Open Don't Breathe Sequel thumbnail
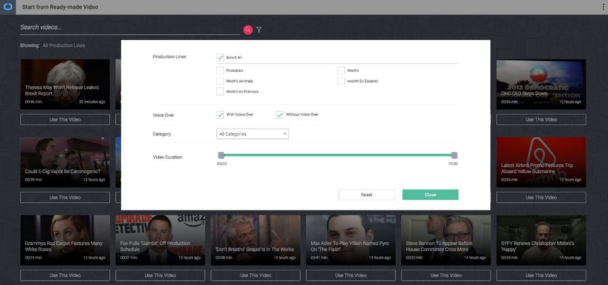Image resolution: width=608 pixels, height=285 pixels. pos(256,240)
